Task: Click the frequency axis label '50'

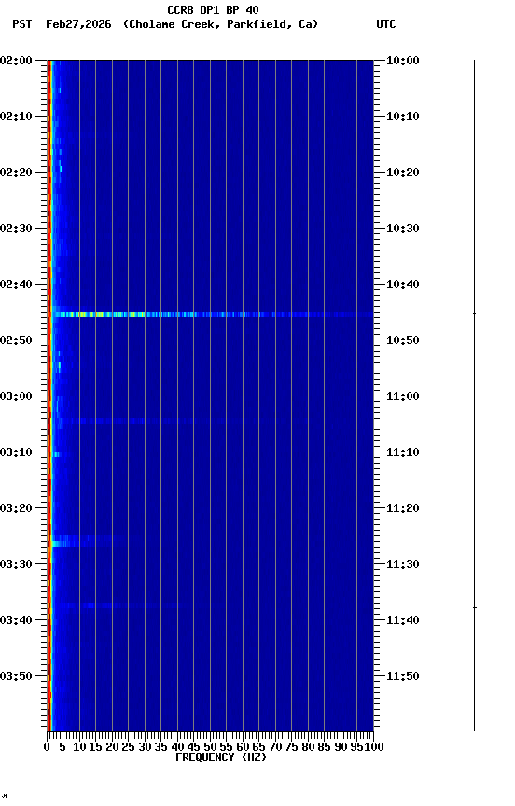Action: pos(210,747)
